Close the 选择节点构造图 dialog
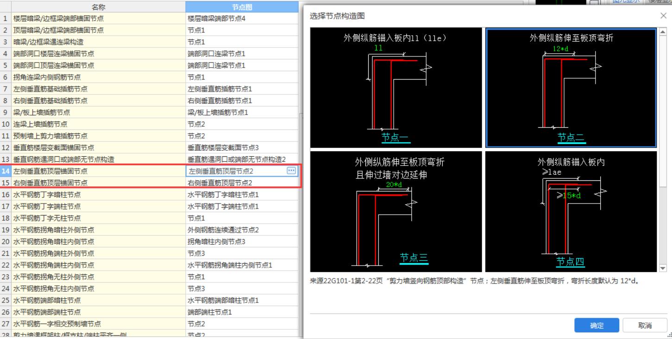The width and height of the screenshot is (672, 339). [663, 16]
